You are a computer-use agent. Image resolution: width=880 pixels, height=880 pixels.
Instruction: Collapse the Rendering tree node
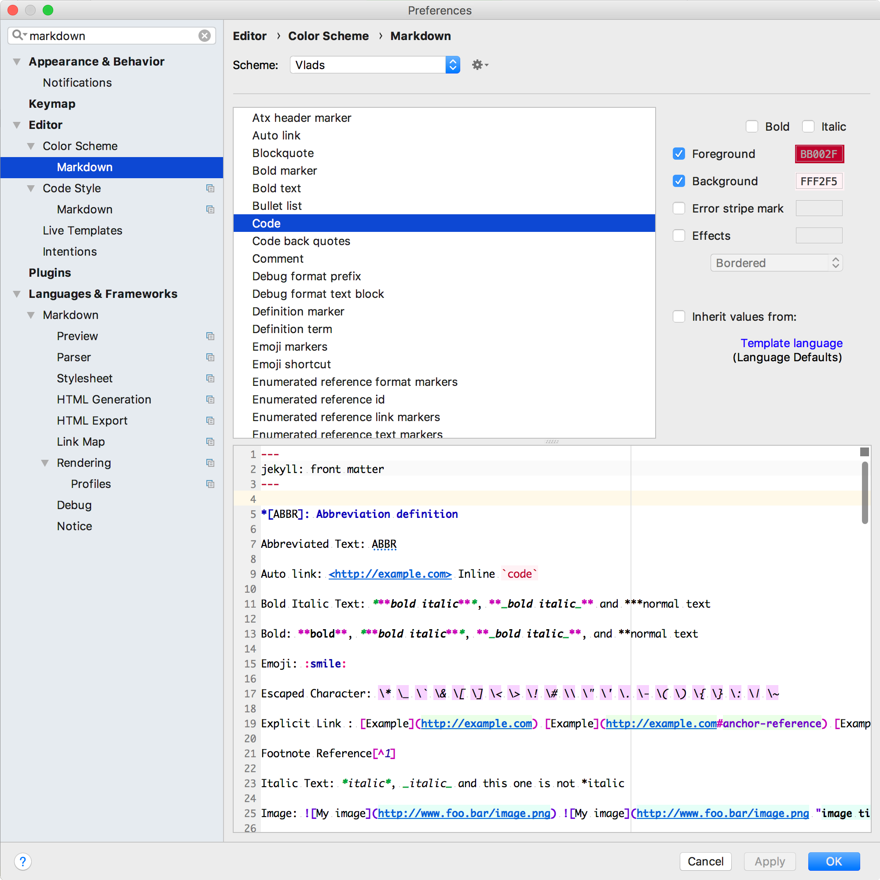coord(45,463)
